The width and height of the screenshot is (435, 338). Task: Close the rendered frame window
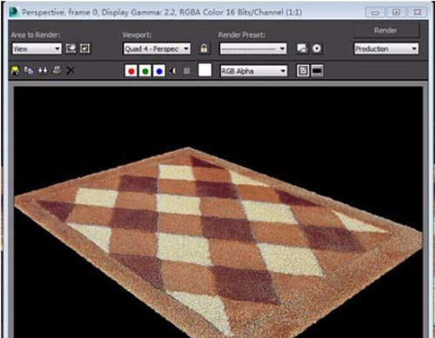point(418,12)
